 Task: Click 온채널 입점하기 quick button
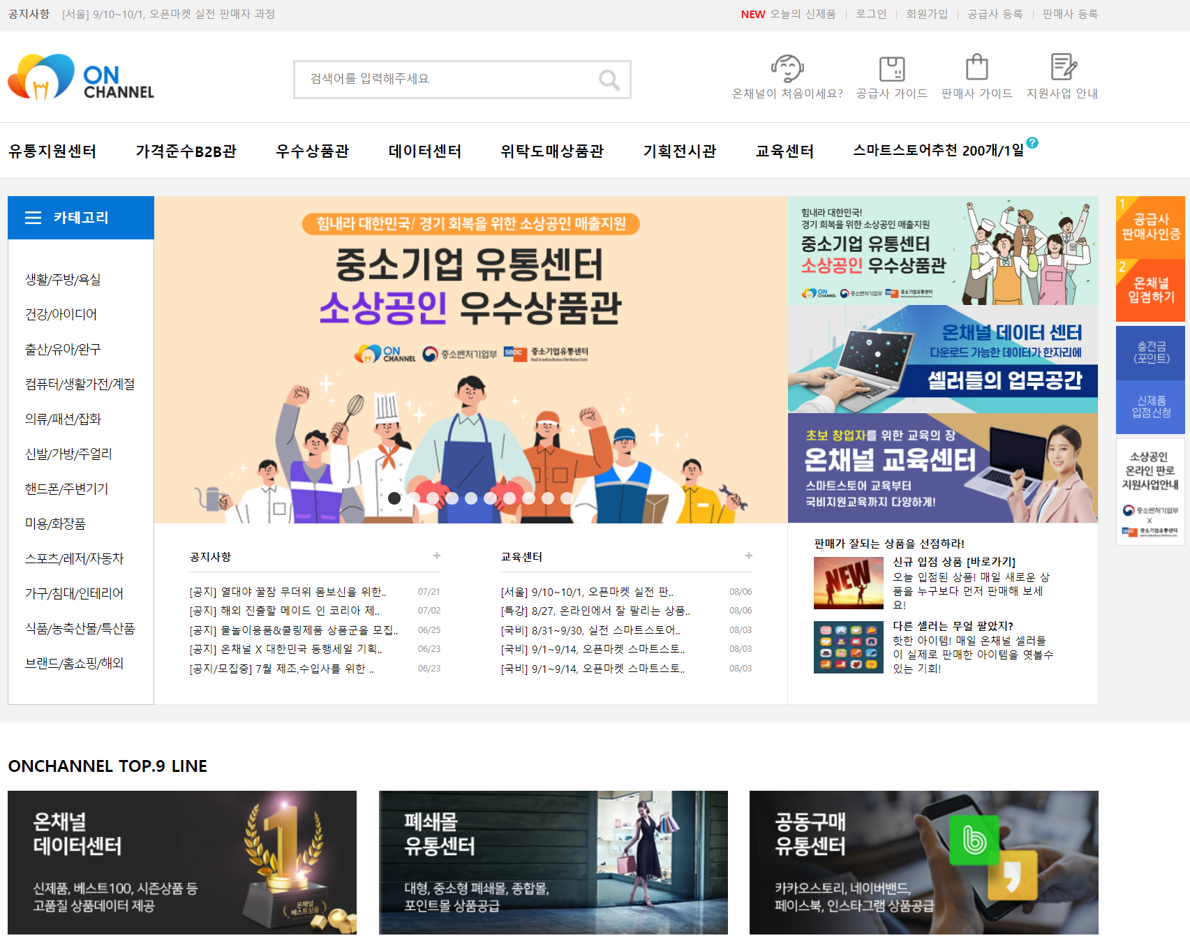1150,290
